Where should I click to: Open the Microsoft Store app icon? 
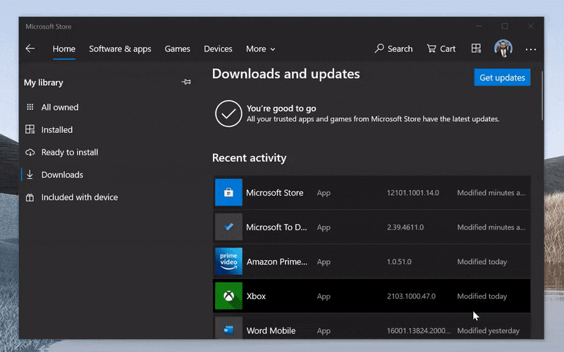point(228,192)
